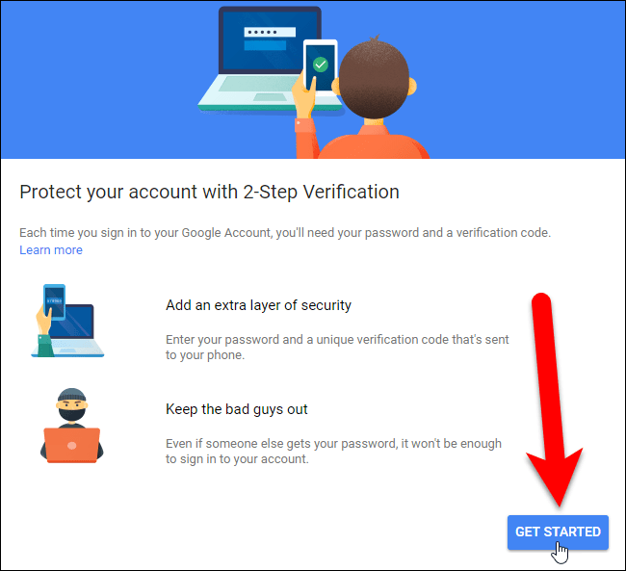Click the sentence about needing password and verification code
Image resolution: width=626 pixels, height=571 pixels.
pyautogui.click(x=285, y=232)
